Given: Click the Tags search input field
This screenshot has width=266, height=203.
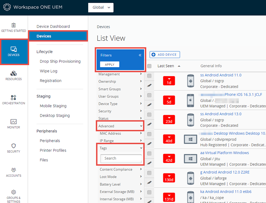Looking at the screenshot, I should tap(121, 158).
